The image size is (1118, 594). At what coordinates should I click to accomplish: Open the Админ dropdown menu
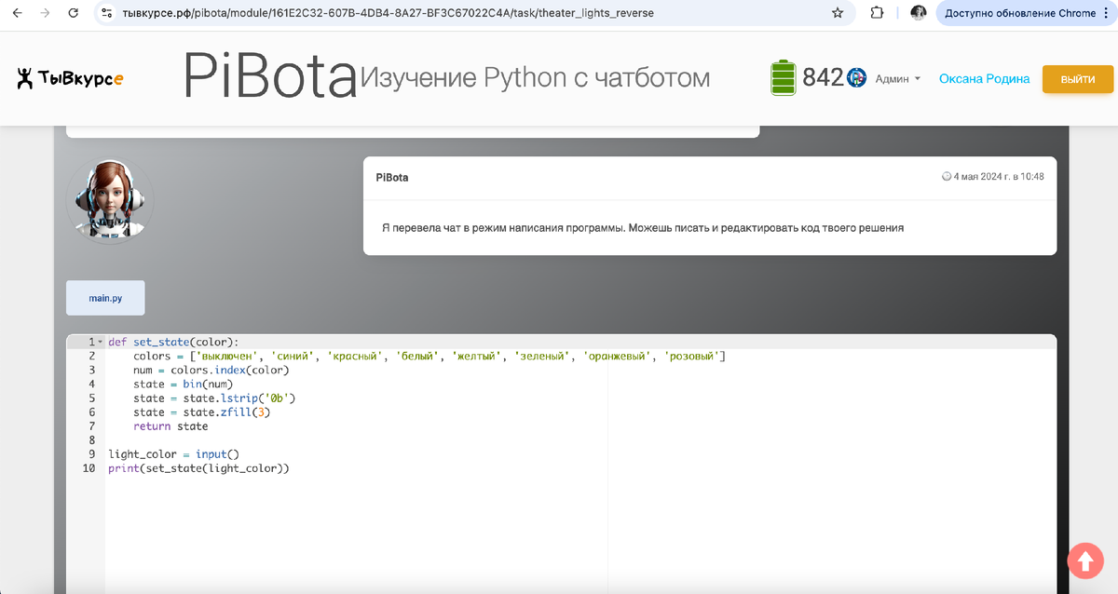(x=897, y=79)
